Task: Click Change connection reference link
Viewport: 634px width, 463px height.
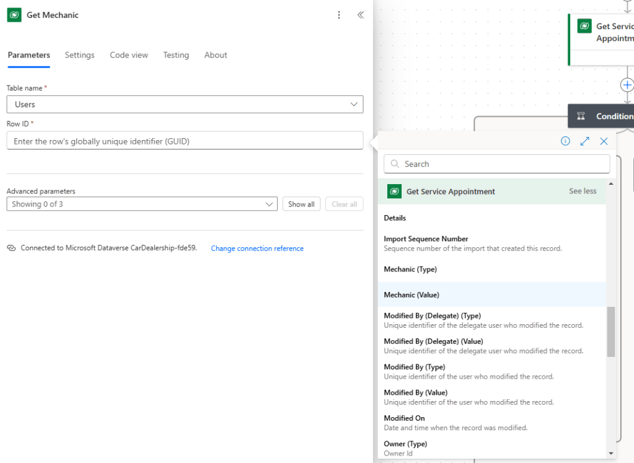Action: tap(257, 249)
